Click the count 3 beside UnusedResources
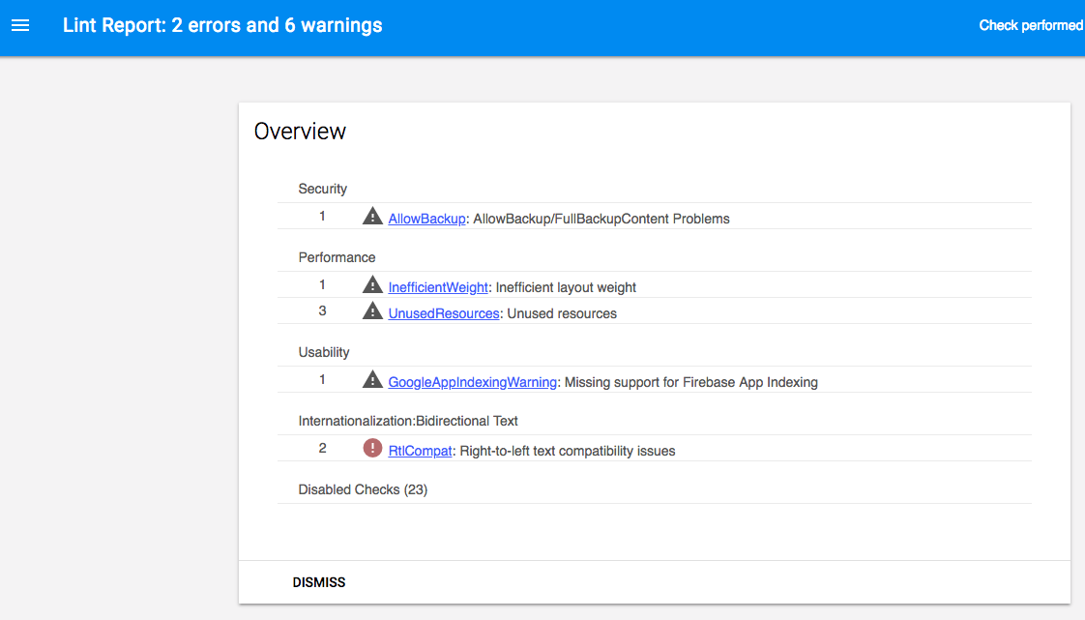 [x=322, y=310]
